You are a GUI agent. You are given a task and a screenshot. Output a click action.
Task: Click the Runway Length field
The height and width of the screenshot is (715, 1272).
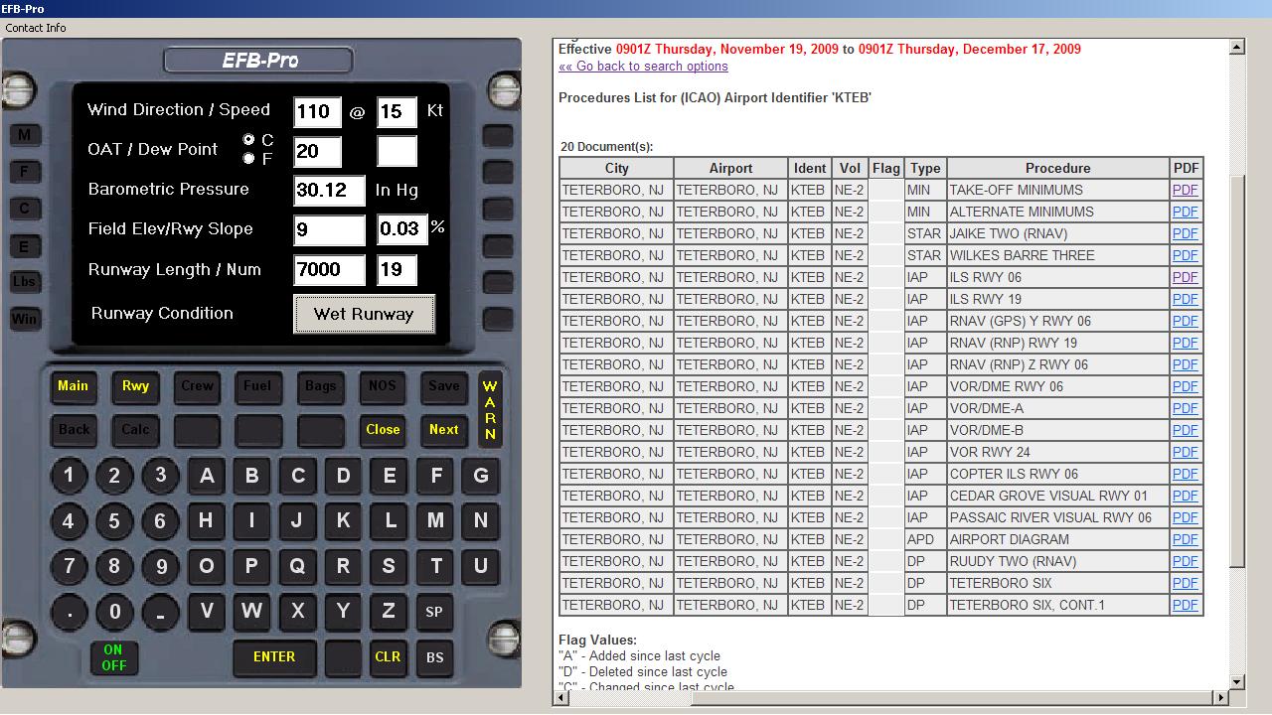(x=329, y=270)
